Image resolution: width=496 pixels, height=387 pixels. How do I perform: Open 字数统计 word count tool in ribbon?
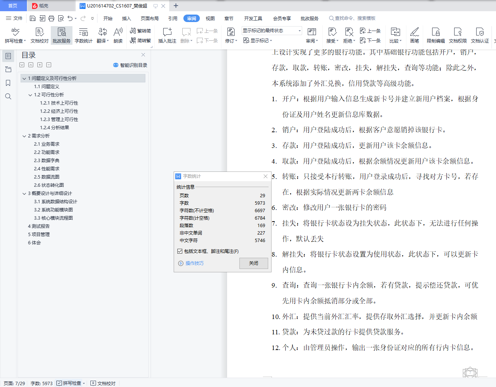[x=83, y=35]
